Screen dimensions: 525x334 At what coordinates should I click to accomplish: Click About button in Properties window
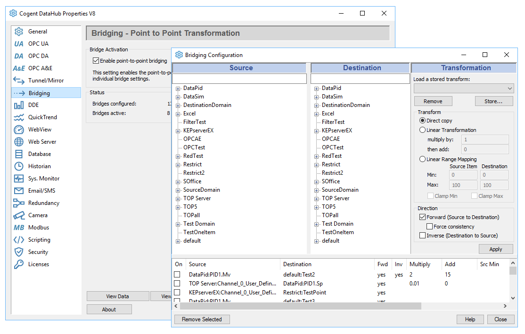tap(109, 309)
